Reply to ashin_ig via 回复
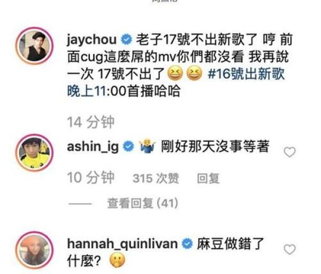 (x=208, y=178)
